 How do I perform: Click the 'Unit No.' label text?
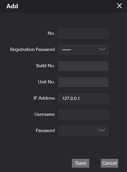pos(46,82)
